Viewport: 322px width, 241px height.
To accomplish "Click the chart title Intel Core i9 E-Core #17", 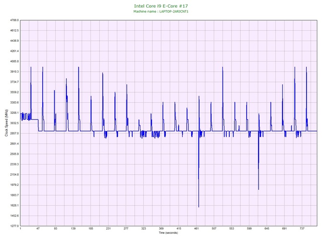I will pyautogui.click(x=161, y=6).
